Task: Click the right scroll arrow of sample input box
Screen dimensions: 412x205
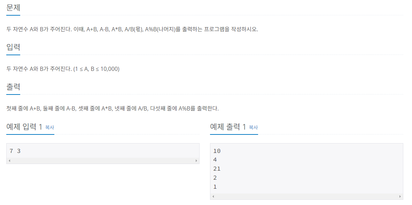Action: 197,161
